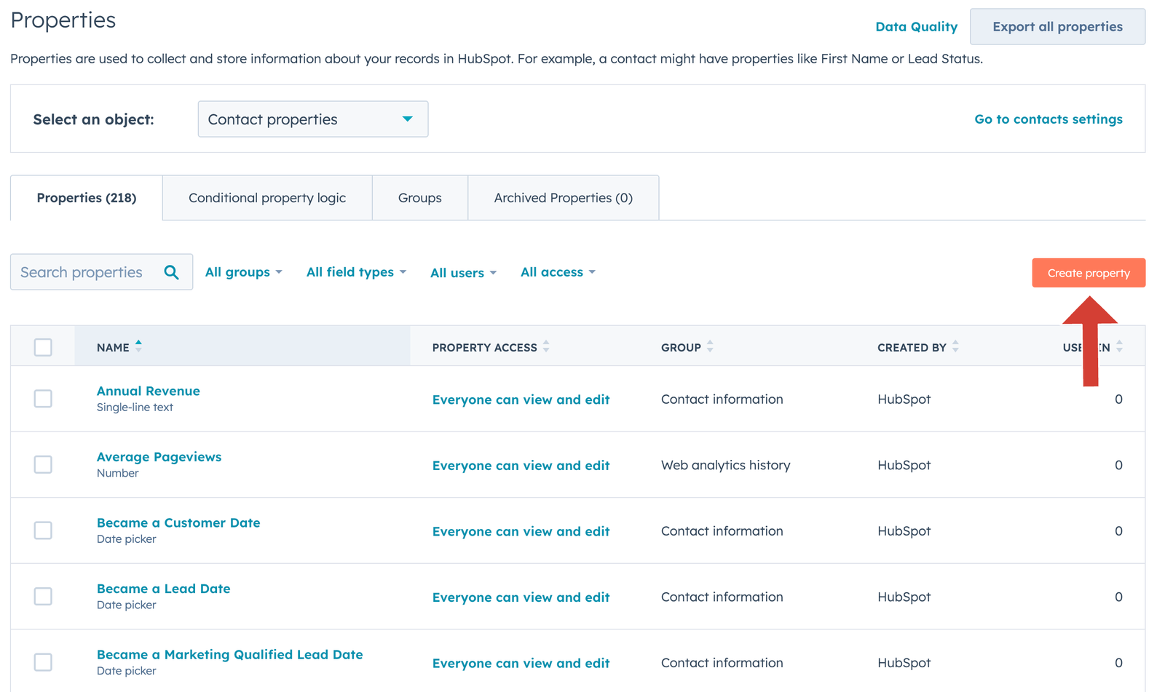Sort by the GROUP column arrows

point(710,347)
